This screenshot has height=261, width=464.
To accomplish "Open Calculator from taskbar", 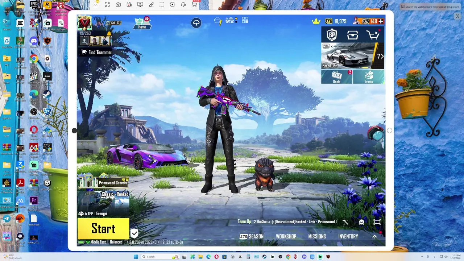I will (x=248, y=257).
